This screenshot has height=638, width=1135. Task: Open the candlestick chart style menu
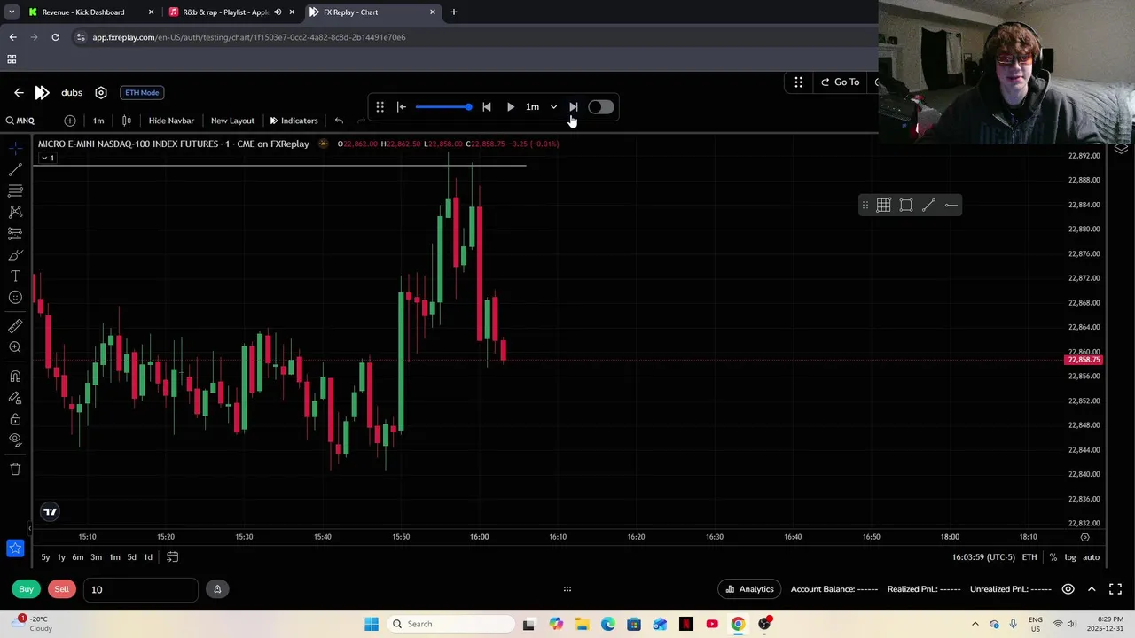(x=127, y=121)
